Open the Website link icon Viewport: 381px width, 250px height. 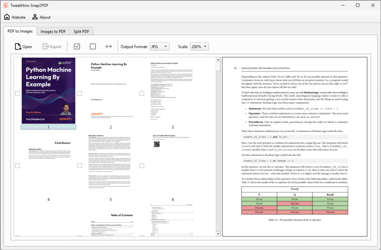click(15, 17)
